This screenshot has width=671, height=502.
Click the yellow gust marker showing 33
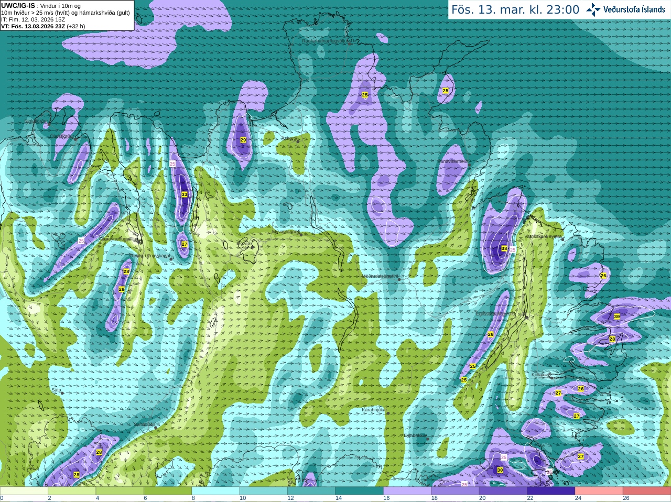pos(185,194)
